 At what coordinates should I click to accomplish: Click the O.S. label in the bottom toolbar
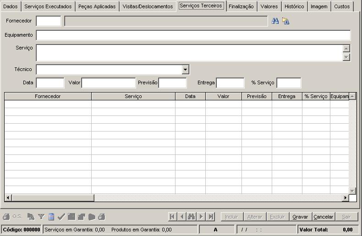[x=17, y=217]
